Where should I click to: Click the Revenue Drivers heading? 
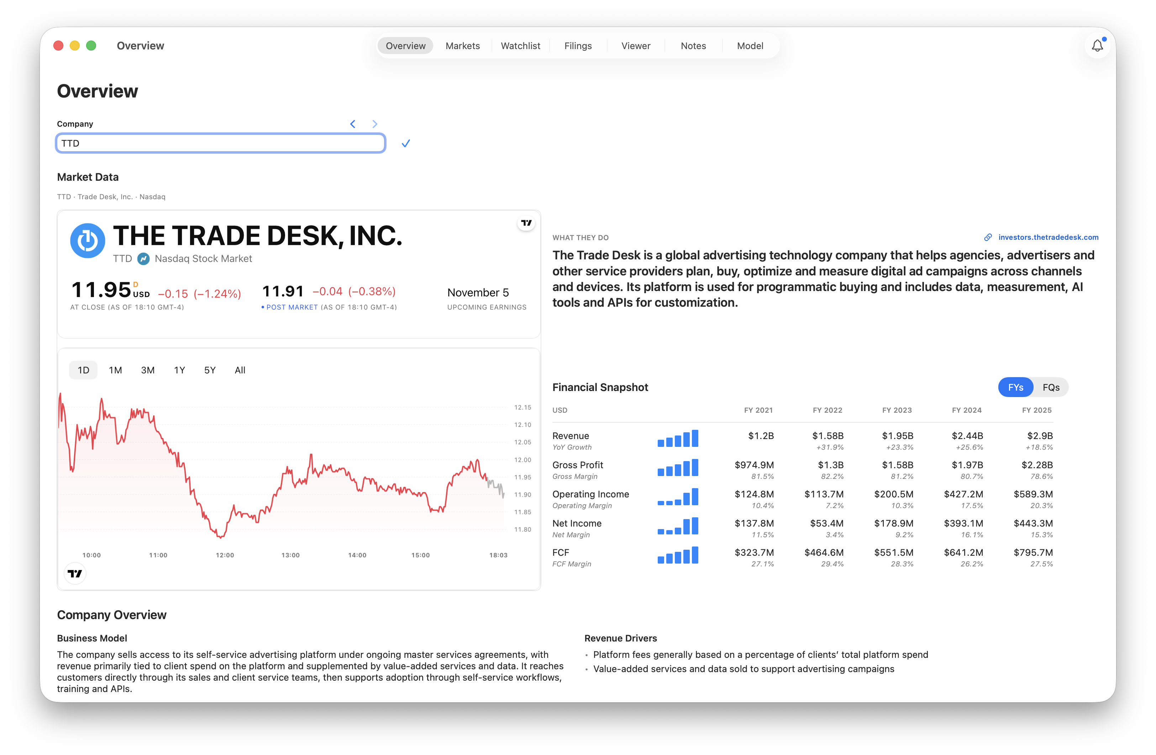(620, 638)
